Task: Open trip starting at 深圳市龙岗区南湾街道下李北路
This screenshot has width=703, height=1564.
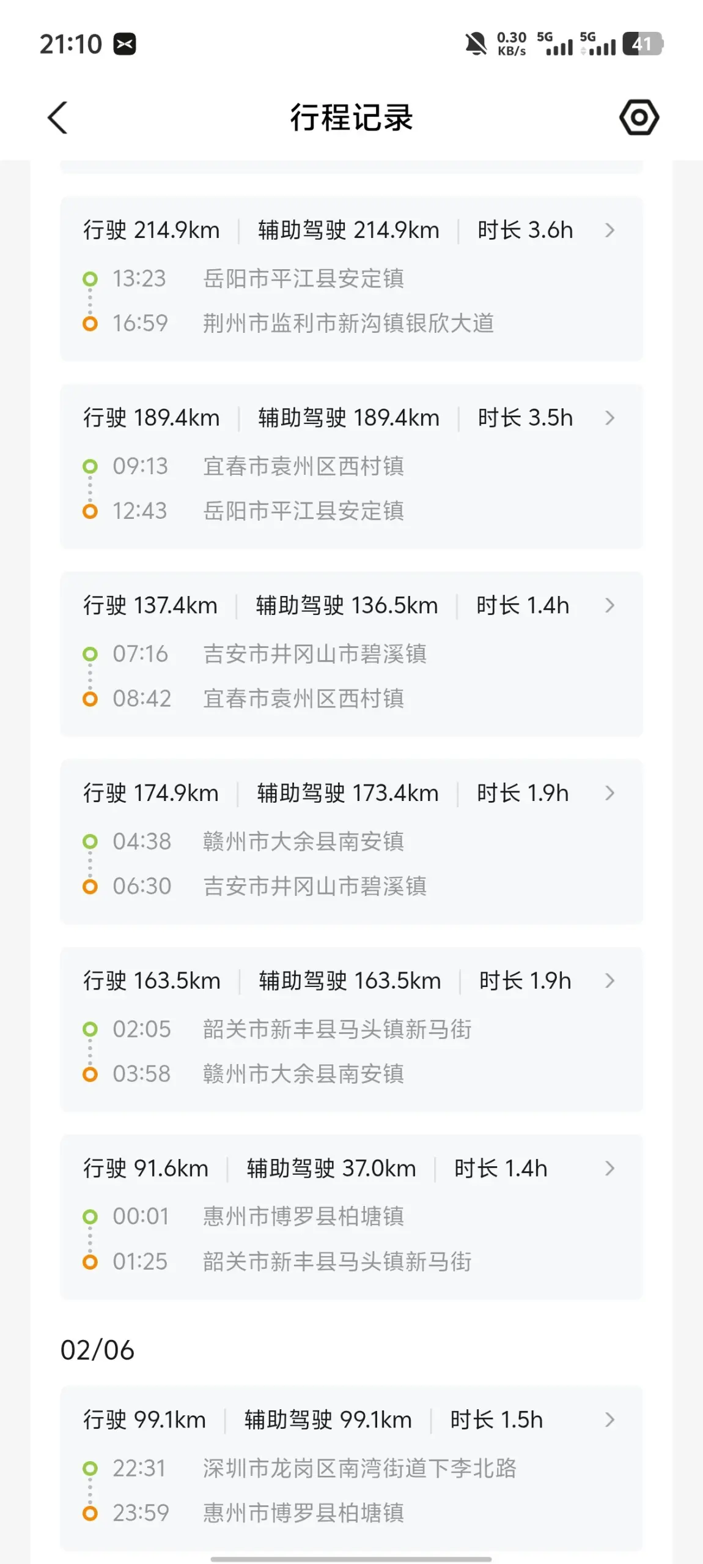Action: tap(359, 1469)
